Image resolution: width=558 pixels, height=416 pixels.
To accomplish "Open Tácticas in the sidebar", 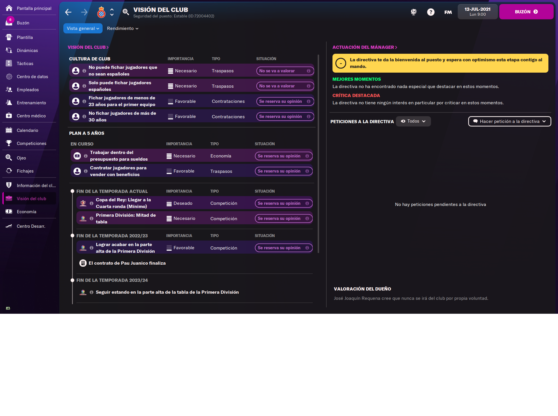I will (29, 63).
